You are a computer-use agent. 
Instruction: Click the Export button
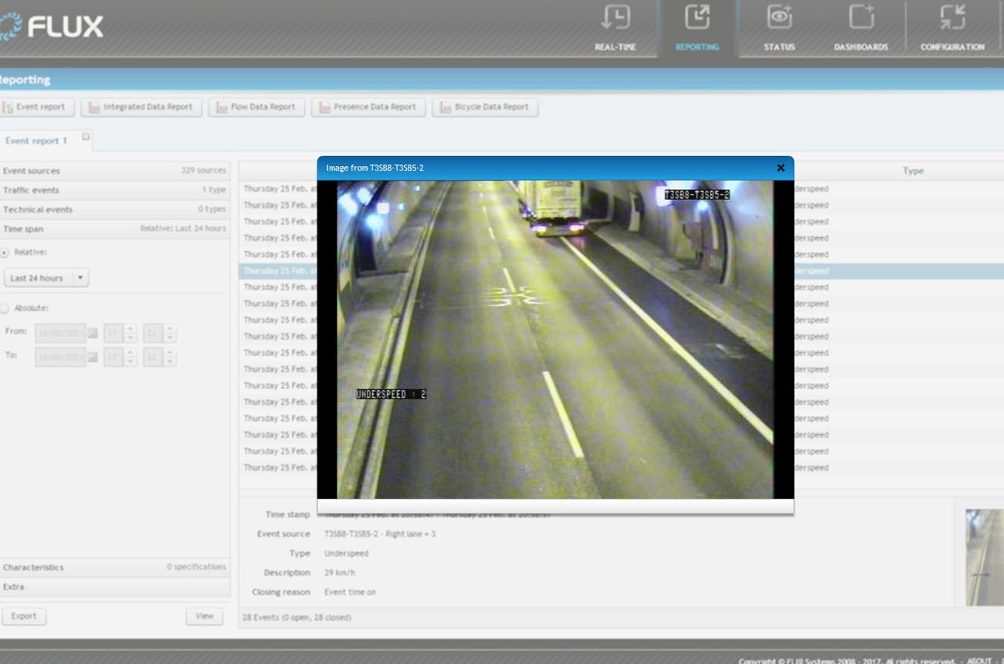[24, 616]
